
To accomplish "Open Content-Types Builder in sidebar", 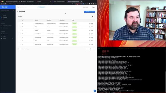I will click(7, 26).
